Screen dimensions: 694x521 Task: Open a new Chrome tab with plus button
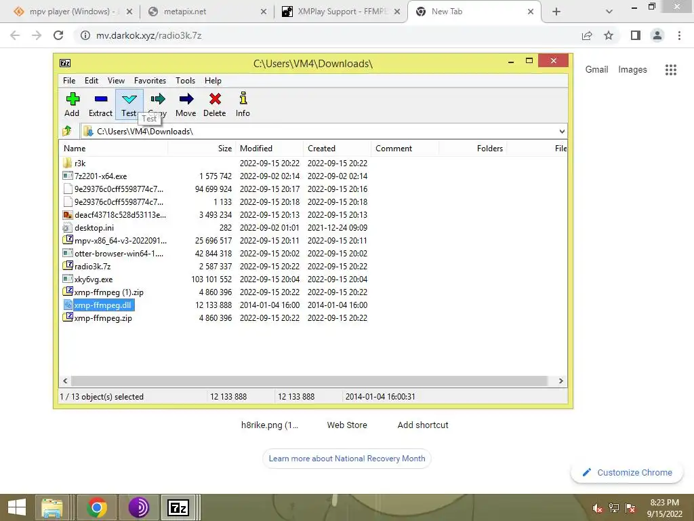pos(556,12)
